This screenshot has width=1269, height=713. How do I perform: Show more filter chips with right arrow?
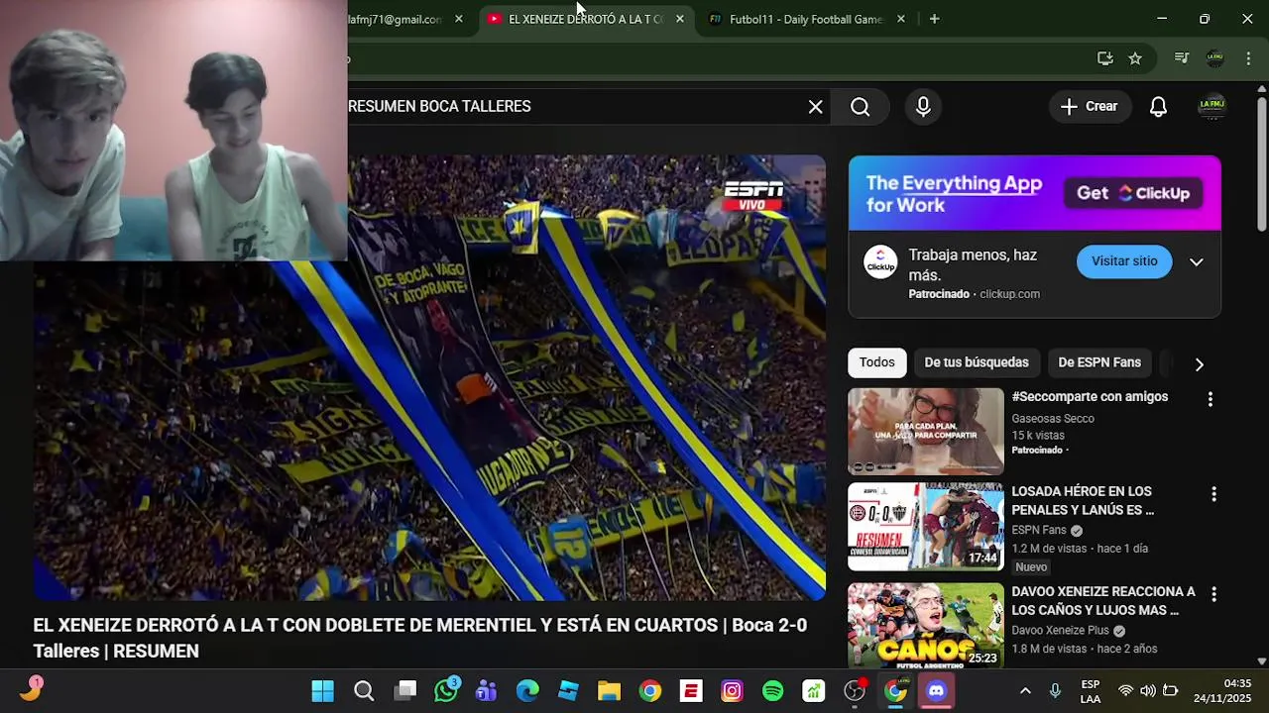click(x=1199, y=364)
